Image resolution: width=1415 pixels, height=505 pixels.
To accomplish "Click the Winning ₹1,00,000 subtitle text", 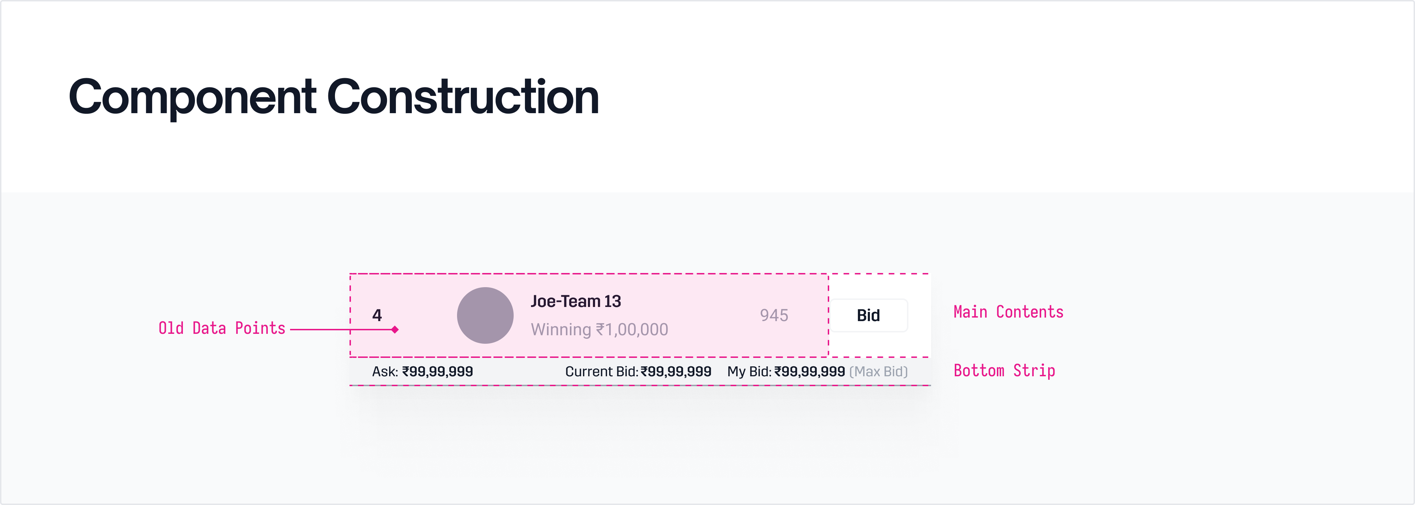I will pyautogui.click(x=599, y=329).
